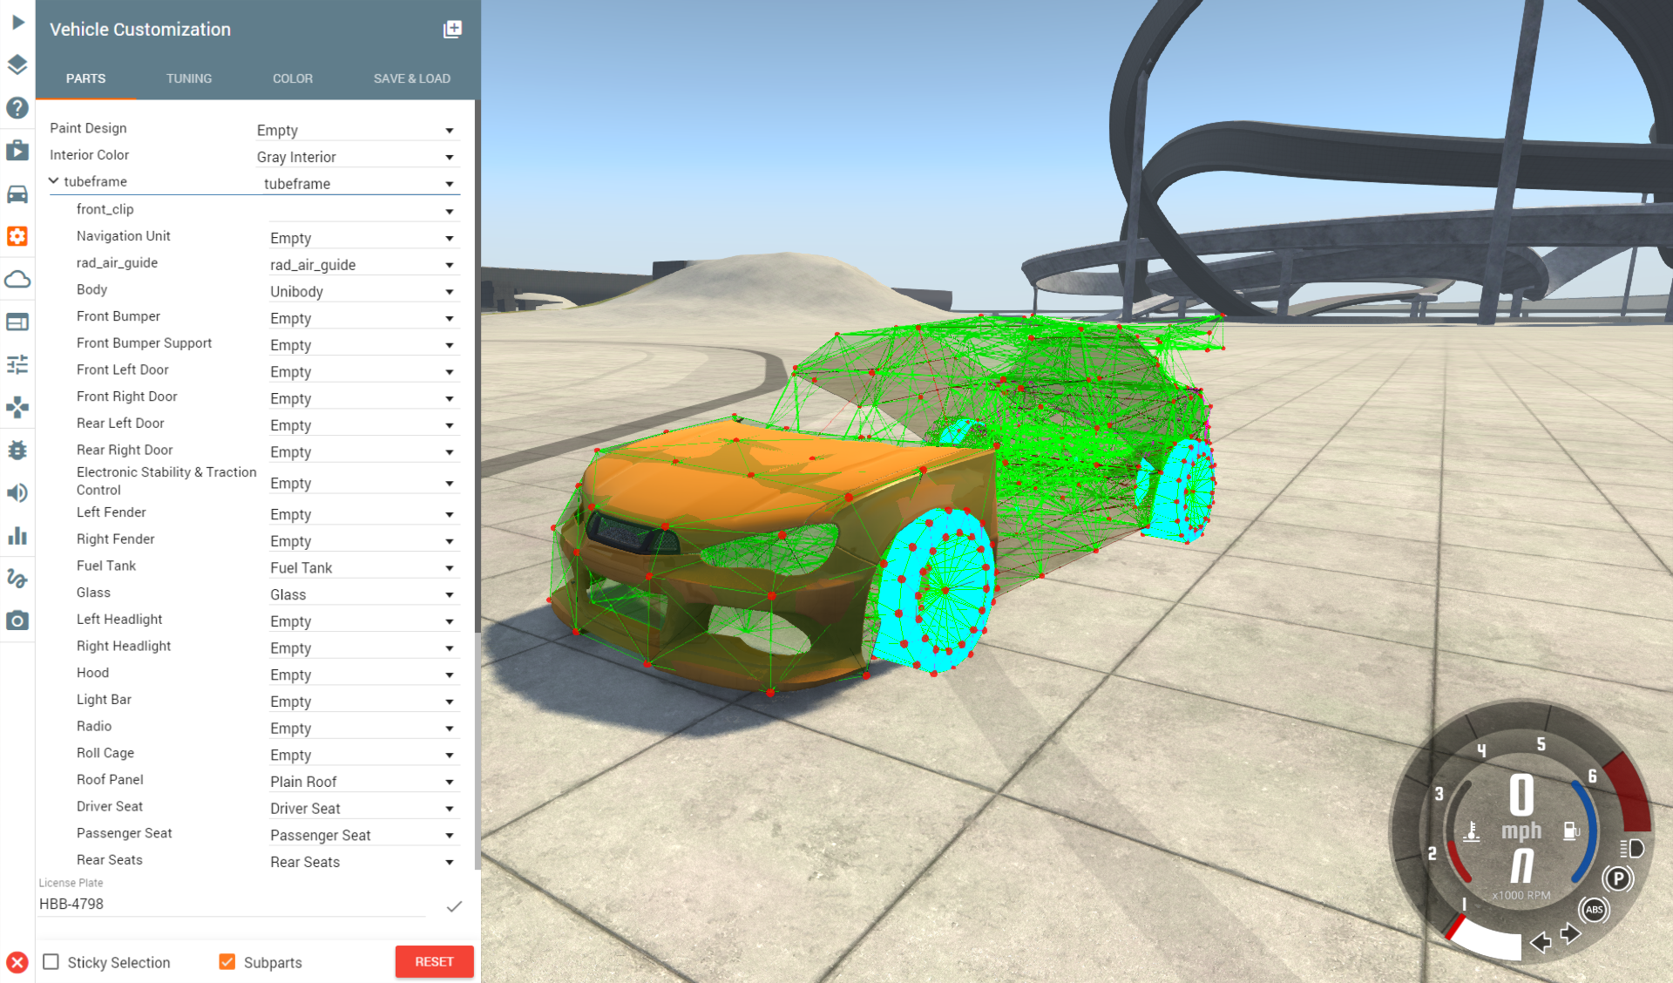Open the Fuel Tank dropdown
This screenshot has width=1673, height=983.
coord(364,568)
